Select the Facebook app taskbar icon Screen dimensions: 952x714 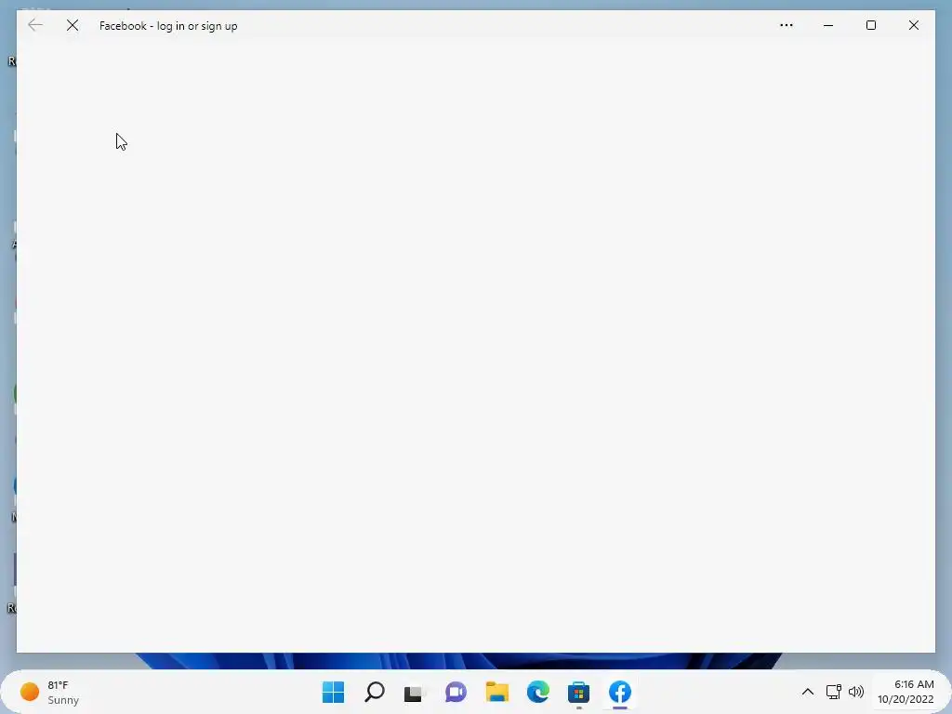(x=620, y=692)
